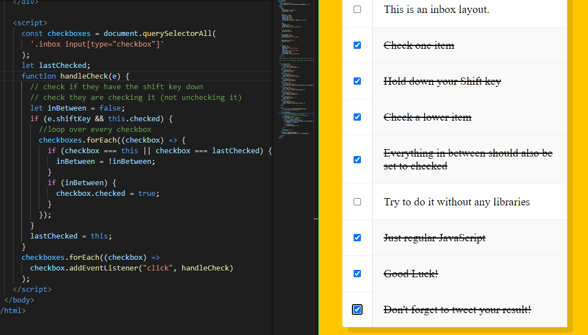
Task: Click '// check if they have the shift key down' comment
Action: [x=116, y=87]
